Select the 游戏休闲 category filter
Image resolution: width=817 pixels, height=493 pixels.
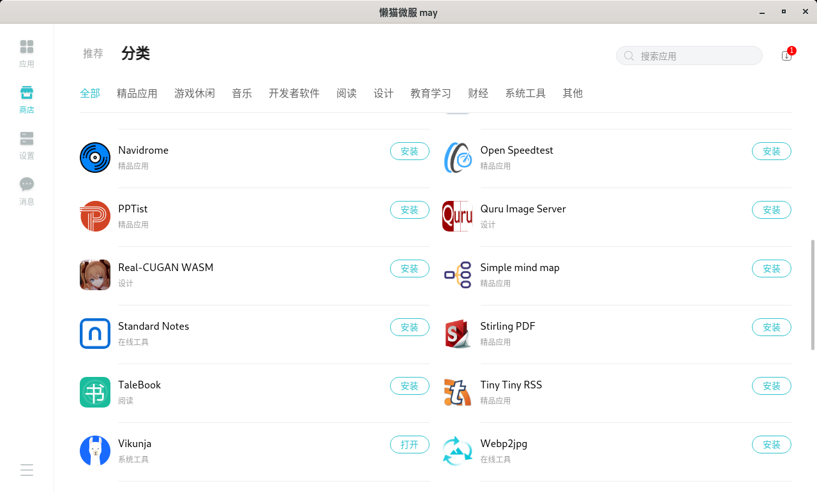coord(195,93)
